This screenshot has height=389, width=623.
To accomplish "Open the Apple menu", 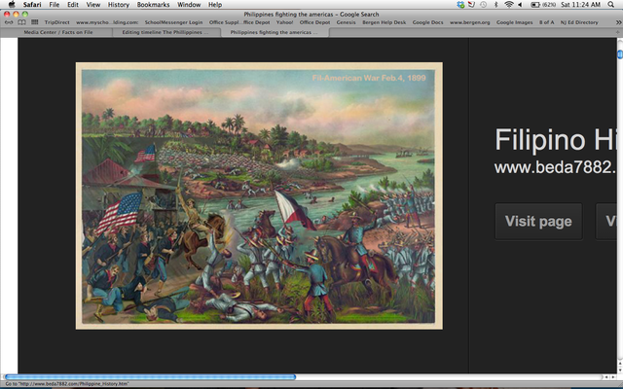I will point(12,5).
